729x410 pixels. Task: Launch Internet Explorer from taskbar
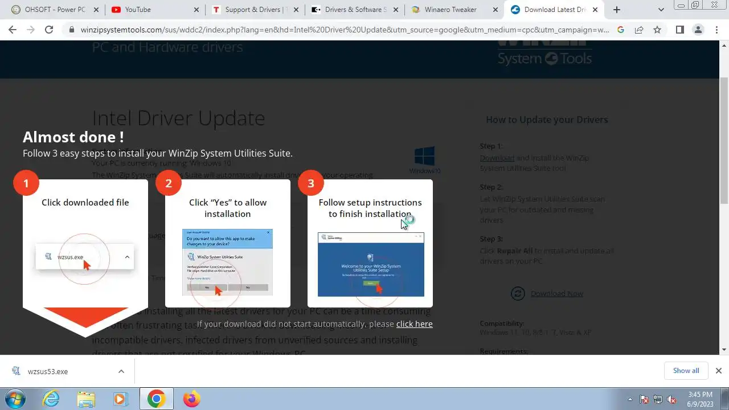coord(51,399)
